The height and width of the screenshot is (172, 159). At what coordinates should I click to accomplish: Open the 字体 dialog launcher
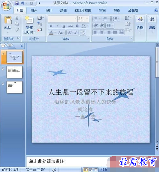(x=88, y=38)
